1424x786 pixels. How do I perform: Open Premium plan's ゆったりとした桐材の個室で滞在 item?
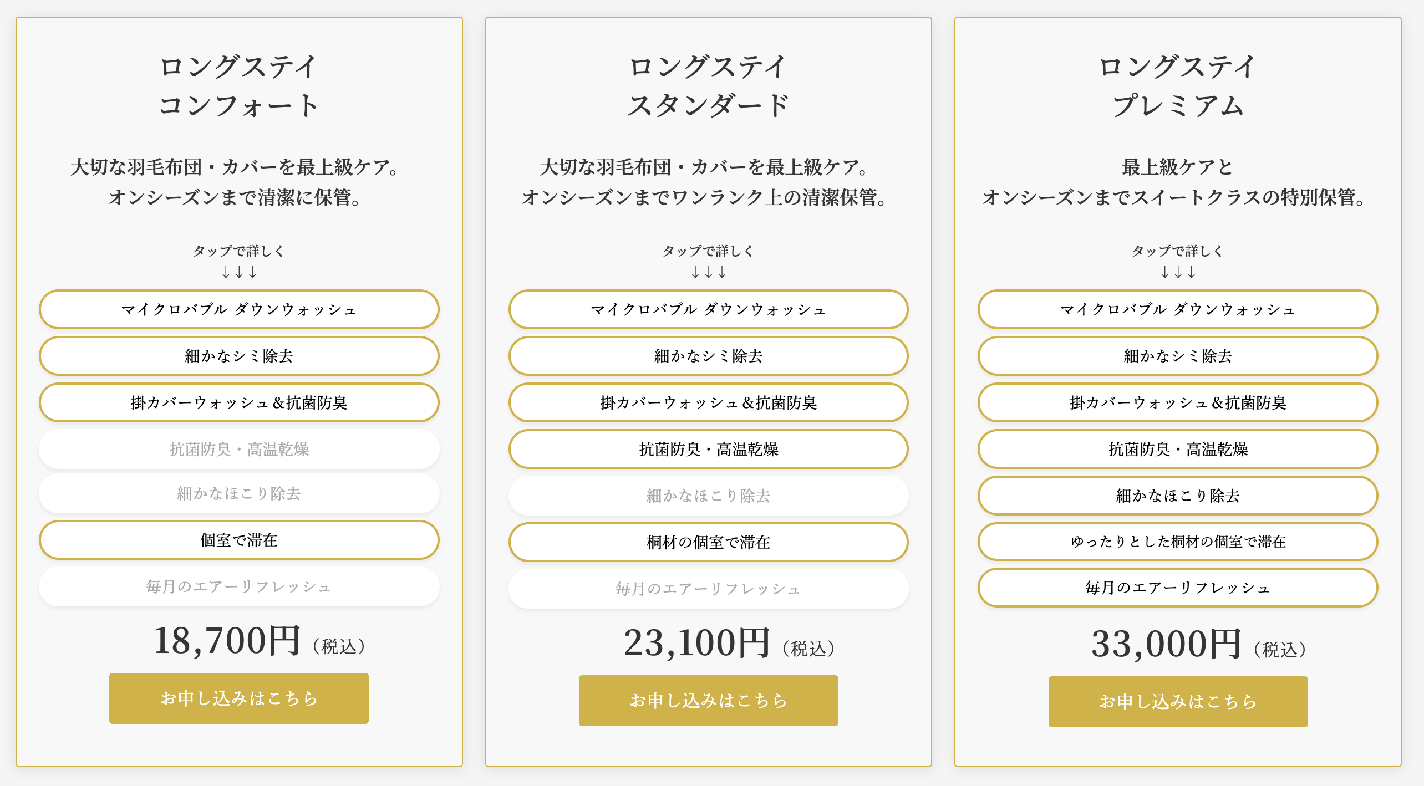[x=1178, y=541]
